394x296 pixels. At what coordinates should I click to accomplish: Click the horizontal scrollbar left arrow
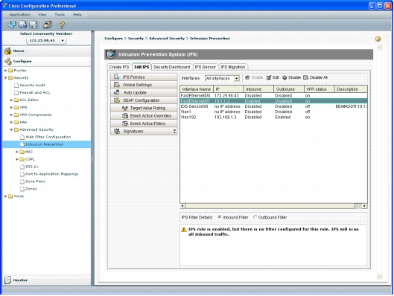[182, 206]
